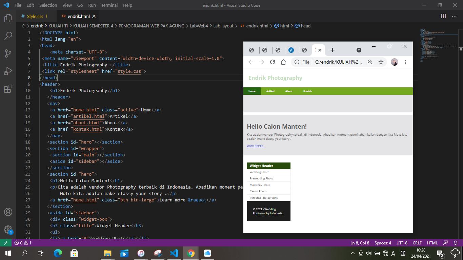463x260 pixels.
Task: Change encoding via UTF-8 in status bar
Action: pyautogui.click(x=402, y=243)
